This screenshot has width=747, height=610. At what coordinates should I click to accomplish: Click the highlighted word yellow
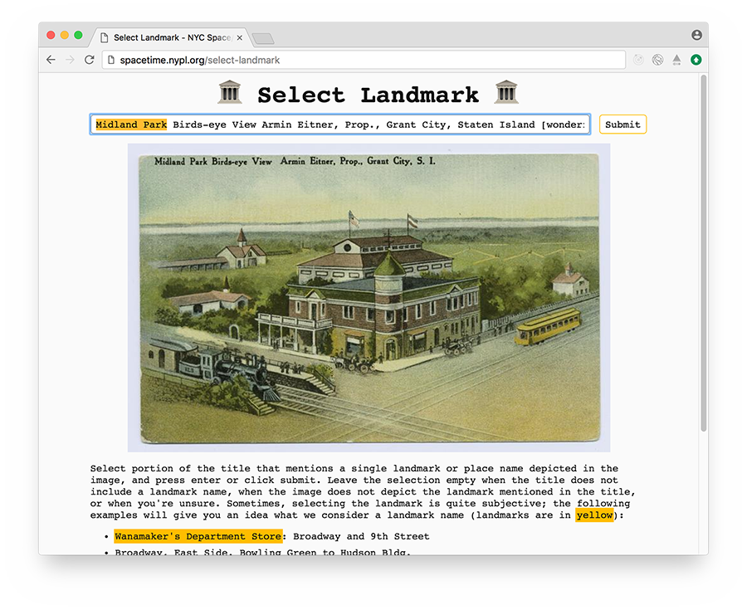click(594, 515)
